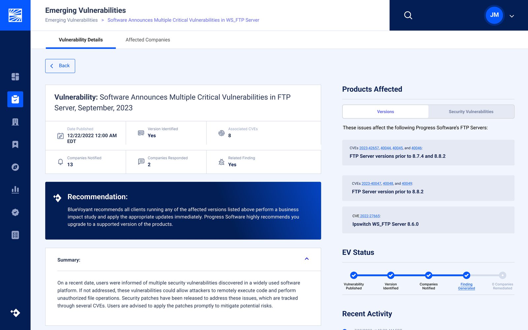528x330 pixels.
Task: Click the chat Companies Responded icon
Action: click(x=141, y=162)
